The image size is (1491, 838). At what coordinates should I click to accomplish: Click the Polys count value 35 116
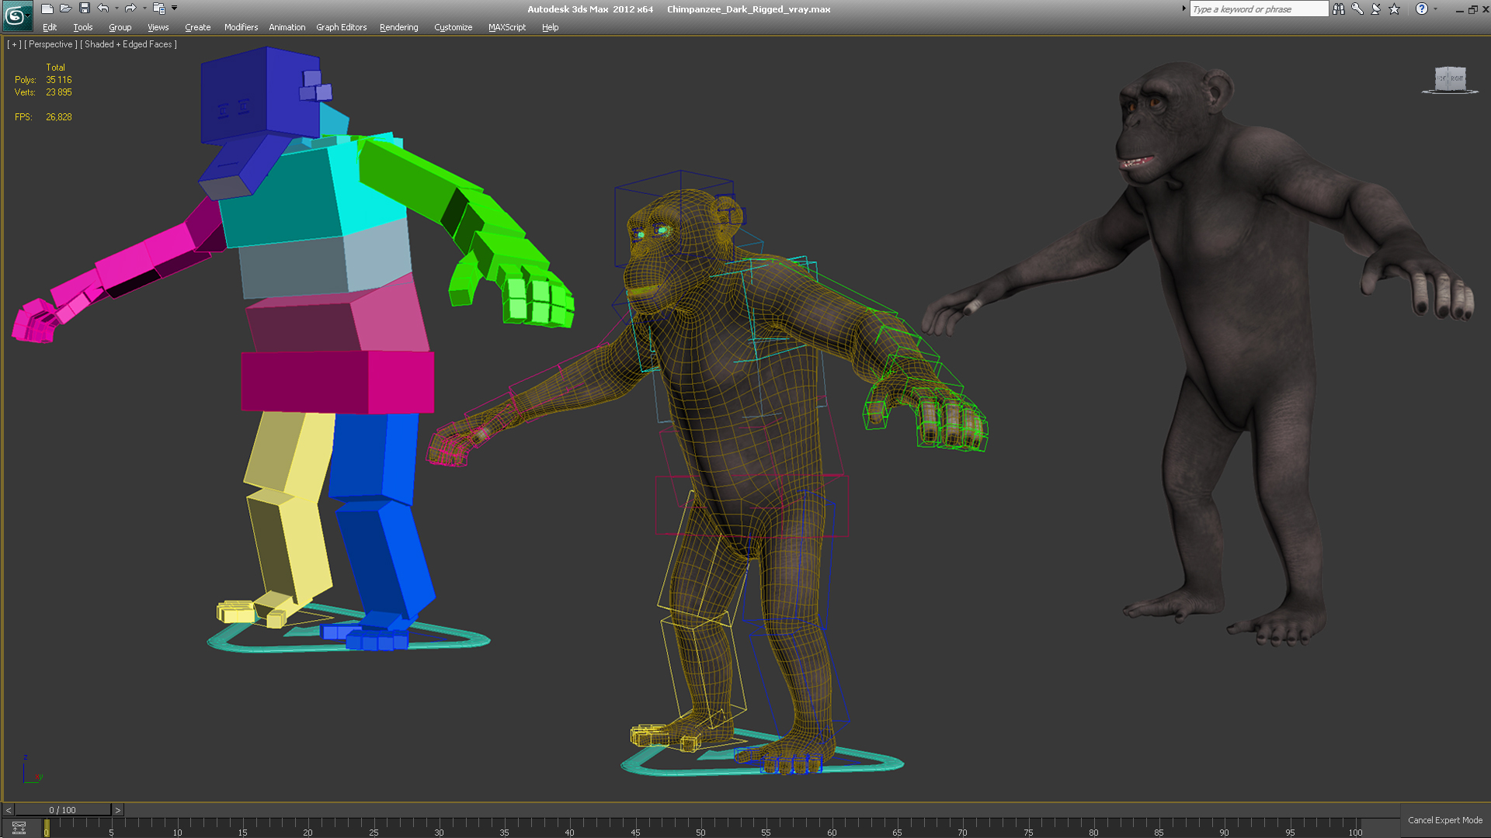coord(59,80)
